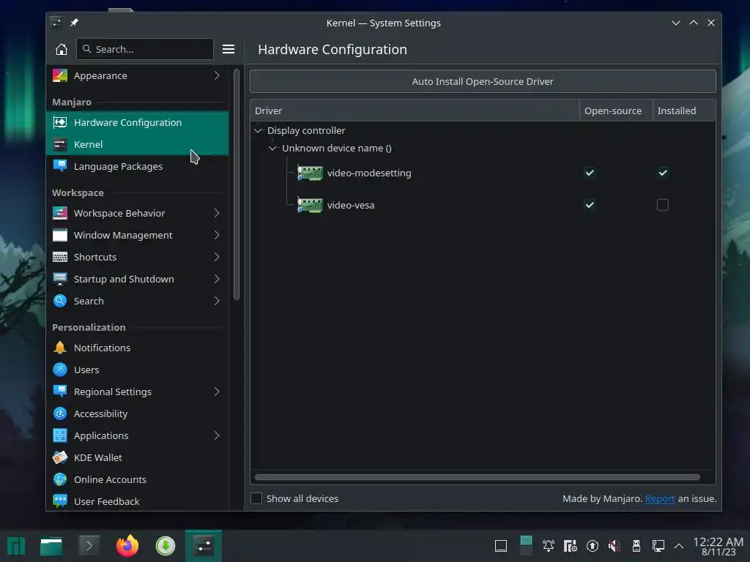Click the video-modesetting card icon
Screen dimensions: 750x562
click(x=310, y=173)
